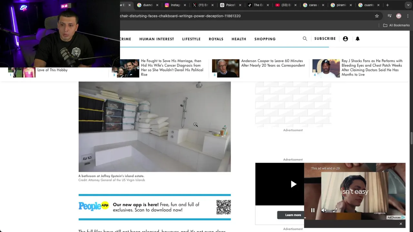Pause the floating video ad
The height and width of the screenshot is (232, 413).
[313, 210]
